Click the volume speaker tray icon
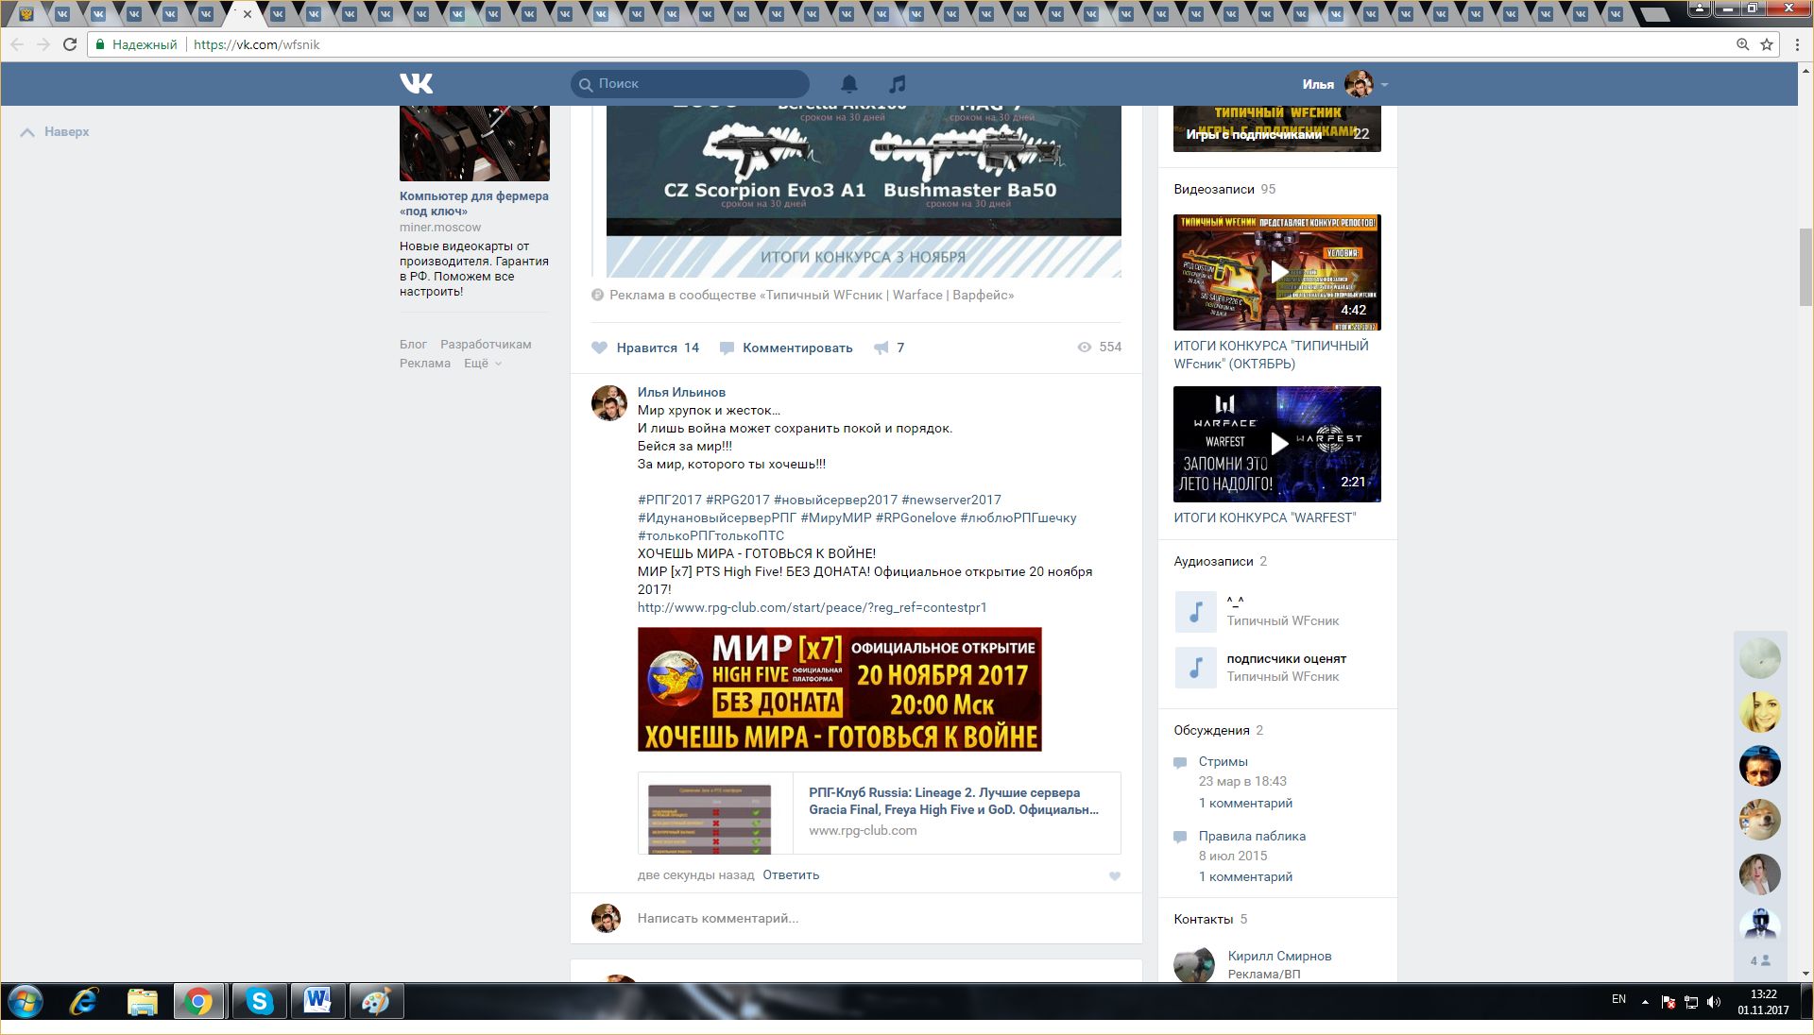This screenshot has height=1035, width=1814. [x=1714, y=1002]
